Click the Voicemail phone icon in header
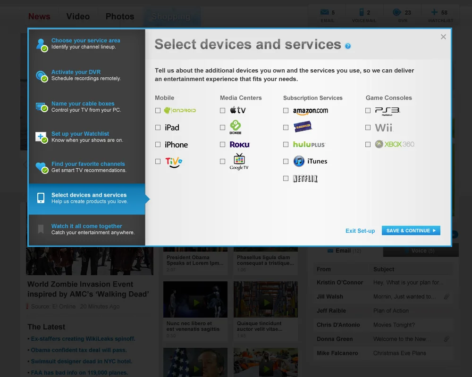Viewport: 472px width, 377px height. pos(361,12)
